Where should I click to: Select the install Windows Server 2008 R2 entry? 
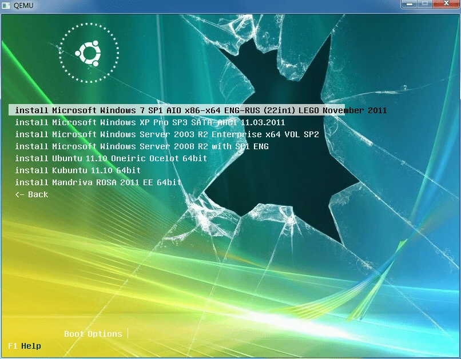[x=142, y=146]
